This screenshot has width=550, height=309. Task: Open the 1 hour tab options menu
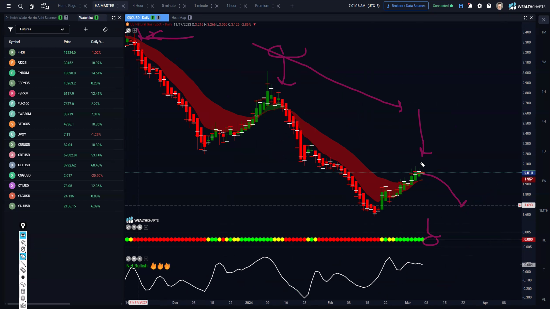point(240,6)
